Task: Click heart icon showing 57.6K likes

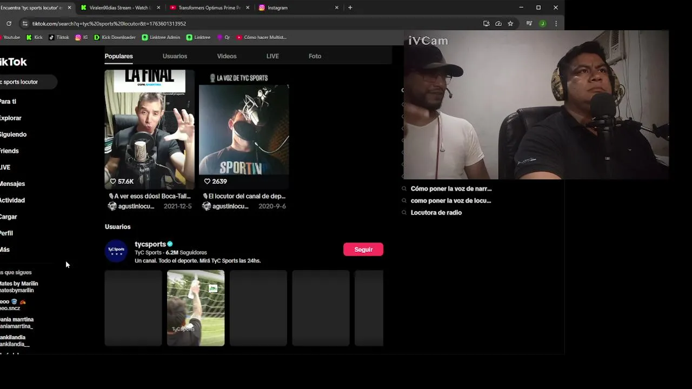Action: 113,182
